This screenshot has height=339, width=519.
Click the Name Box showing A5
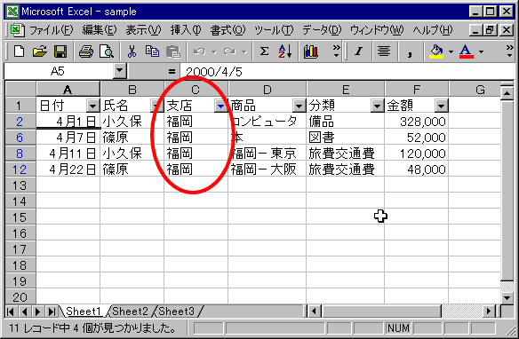[59, 71]
